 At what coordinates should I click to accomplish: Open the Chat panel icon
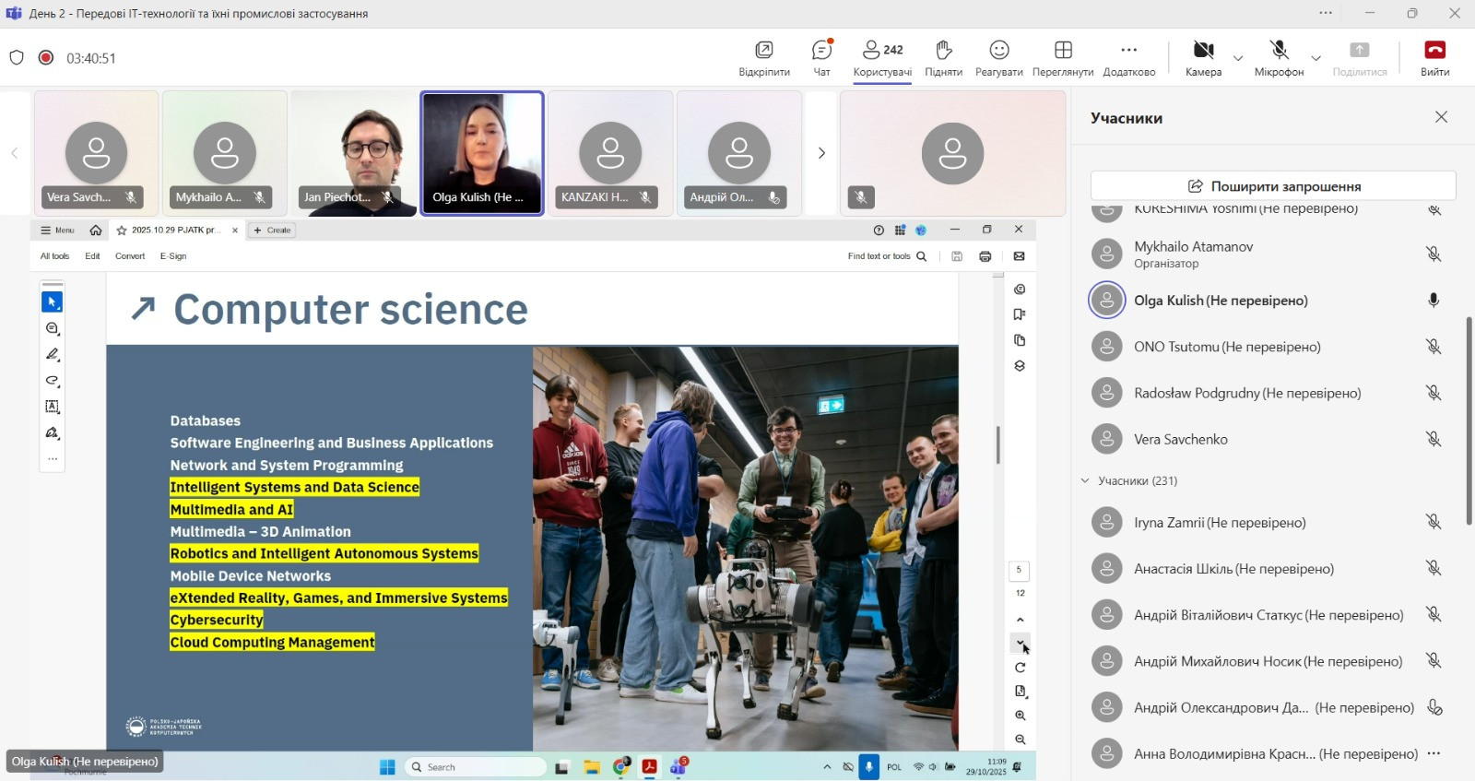point(821,57)
